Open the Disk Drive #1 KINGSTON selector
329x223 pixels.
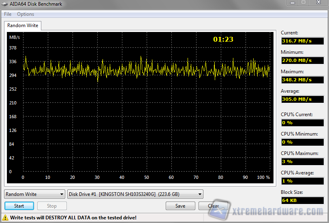pyautogui.click(x=135, y=194)
